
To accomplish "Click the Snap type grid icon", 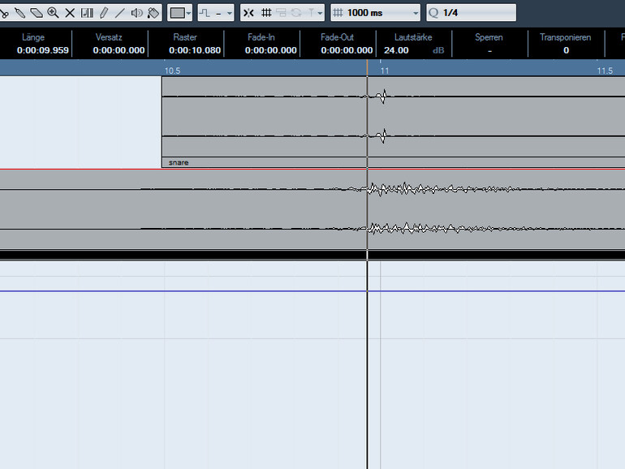I will [x=266, y=13].
